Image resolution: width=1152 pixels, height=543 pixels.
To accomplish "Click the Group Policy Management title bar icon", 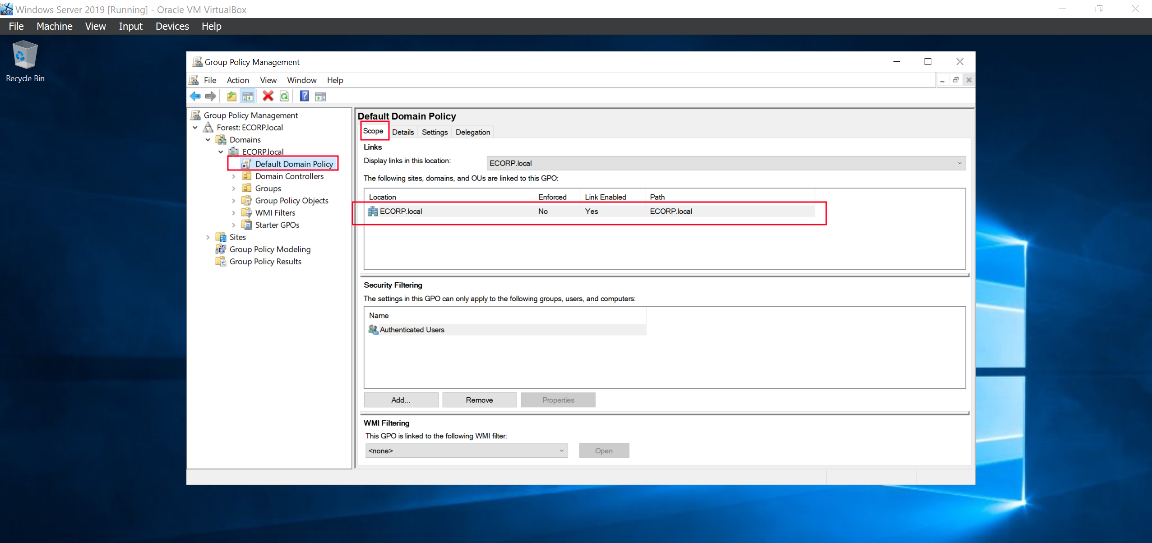I will [x=197, y=62].
